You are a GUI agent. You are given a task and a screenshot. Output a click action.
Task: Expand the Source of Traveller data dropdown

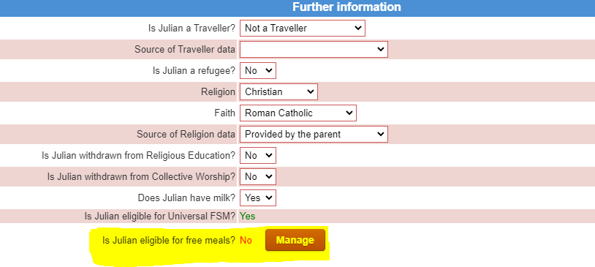point(314,49)
